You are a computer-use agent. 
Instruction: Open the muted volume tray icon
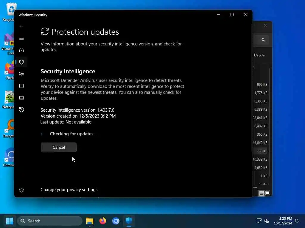(267, 221)
